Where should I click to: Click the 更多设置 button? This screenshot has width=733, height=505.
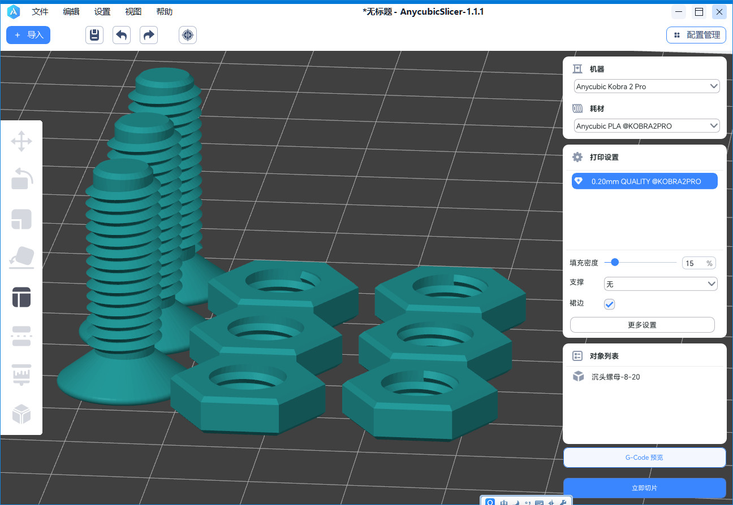click(643, 325)
